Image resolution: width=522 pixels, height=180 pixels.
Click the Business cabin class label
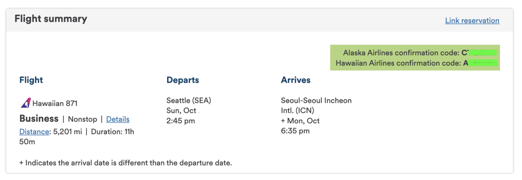coord(39,119)
